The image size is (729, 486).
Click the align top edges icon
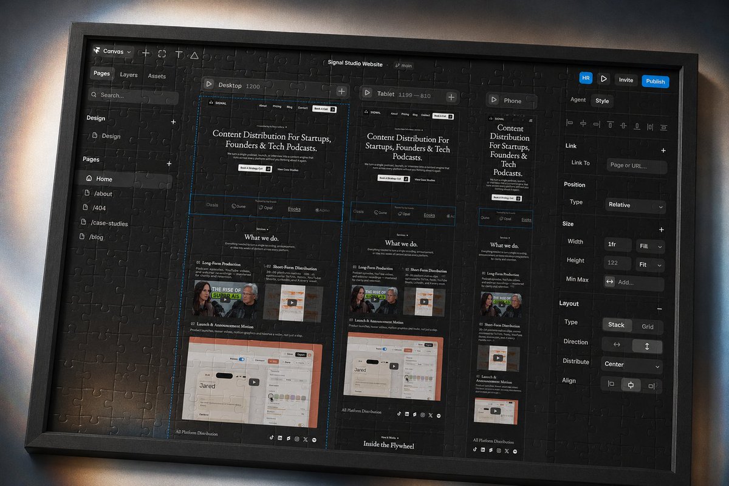point(610,125)
